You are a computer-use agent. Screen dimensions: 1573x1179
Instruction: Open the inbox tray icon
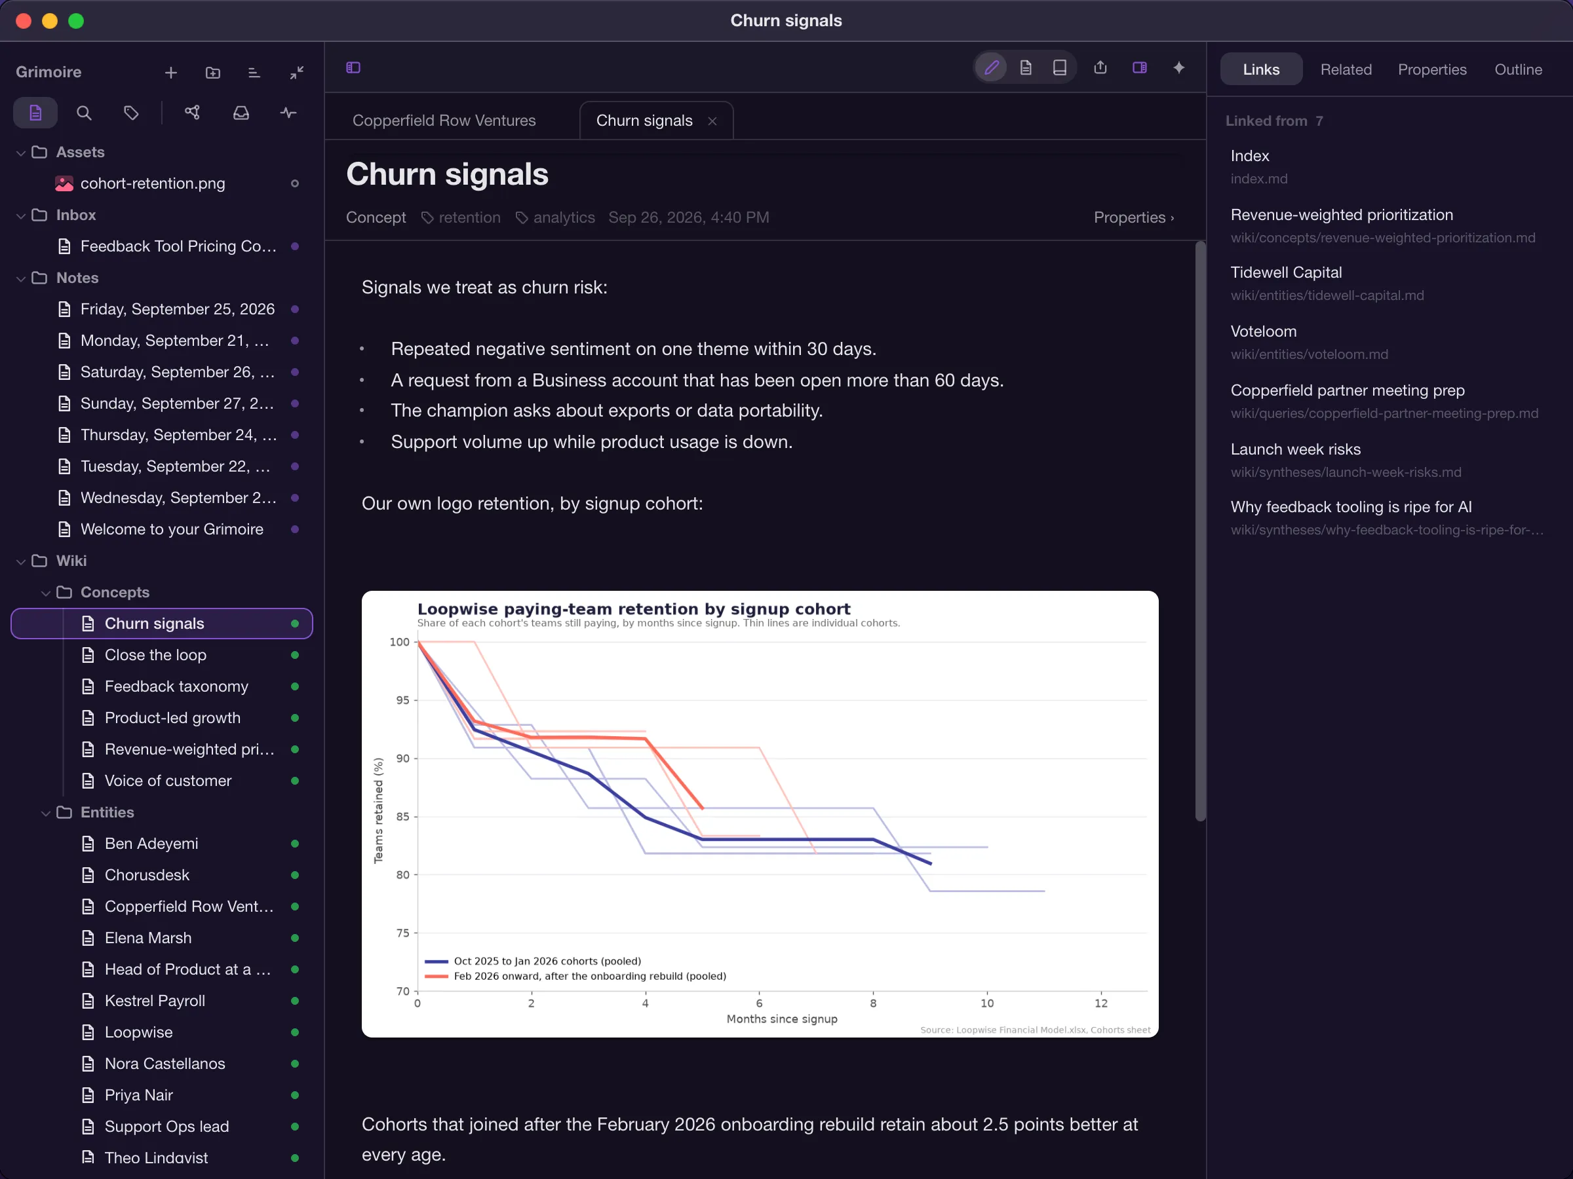coord(241,113)
